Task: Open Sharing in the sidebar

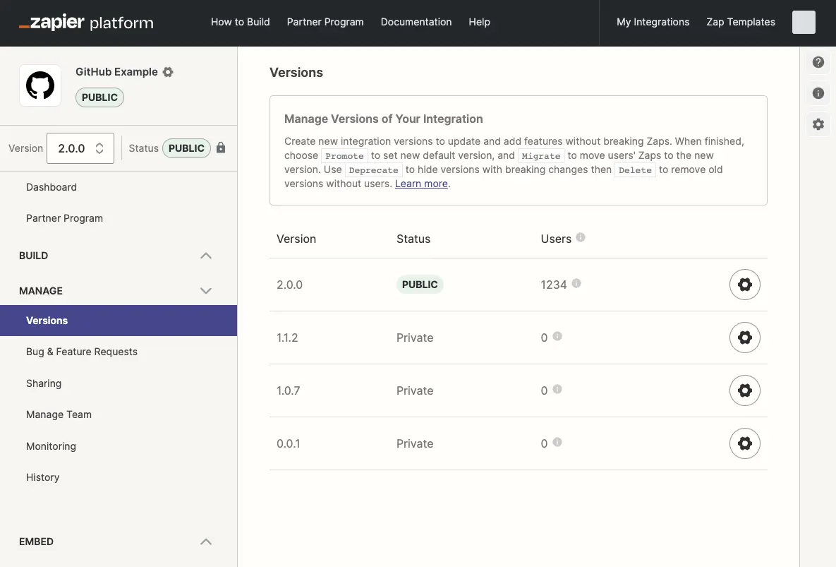Action: click(44, 383)
